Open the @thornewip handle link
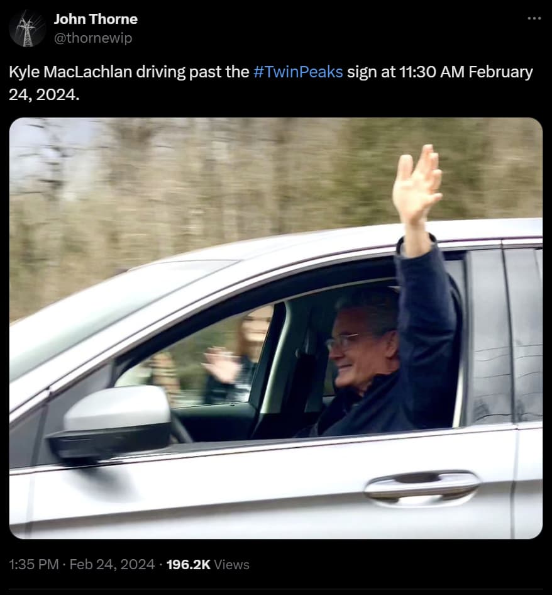This screenshot has width=552, height=595. [x=93, y=38]
